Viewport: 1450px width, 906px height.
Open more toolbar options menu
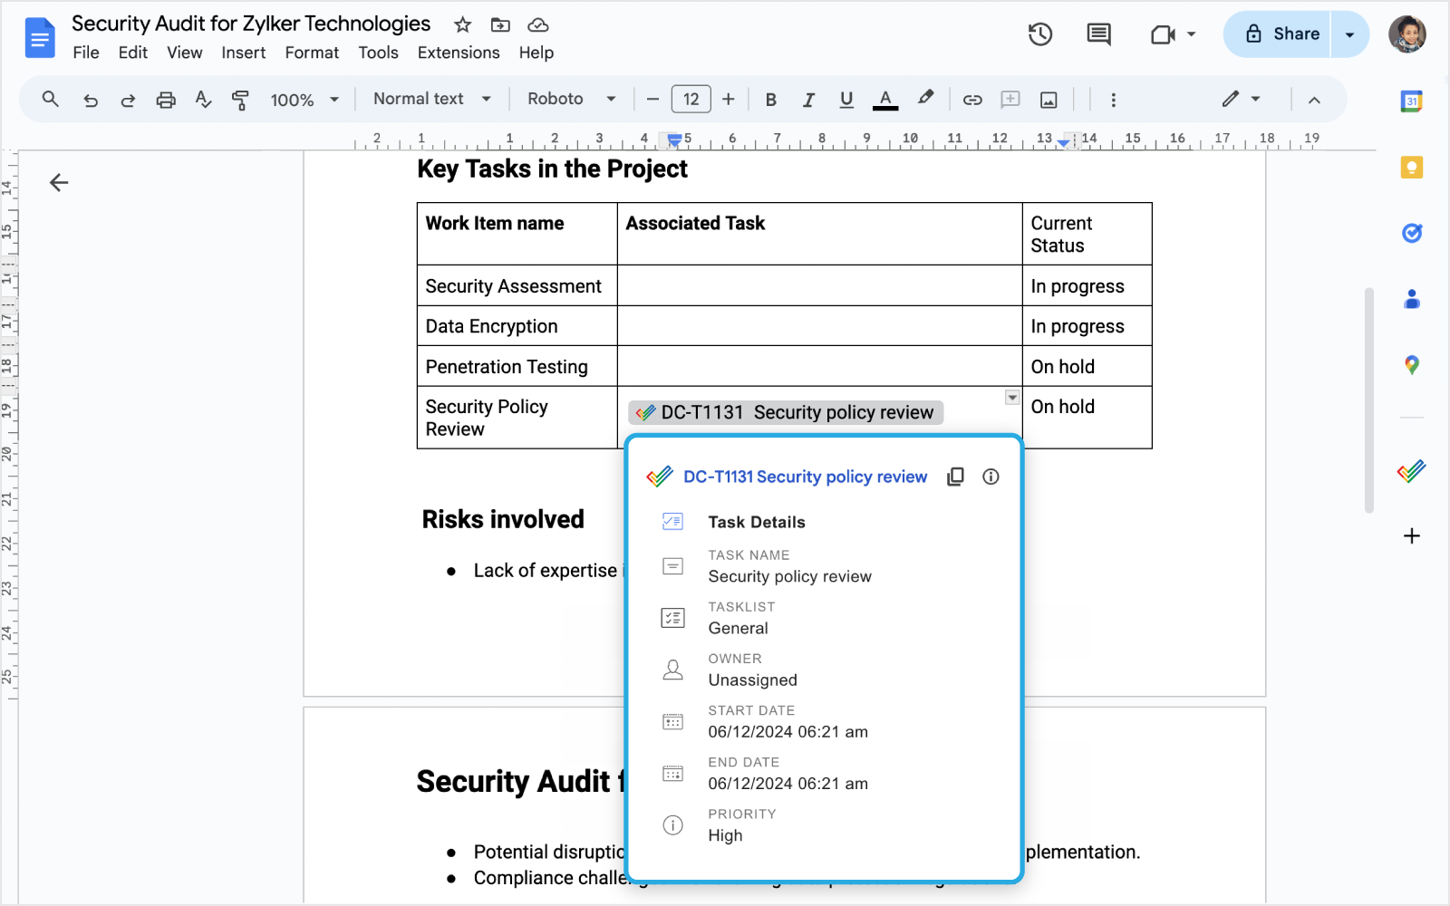click(x=1114, y=100)
